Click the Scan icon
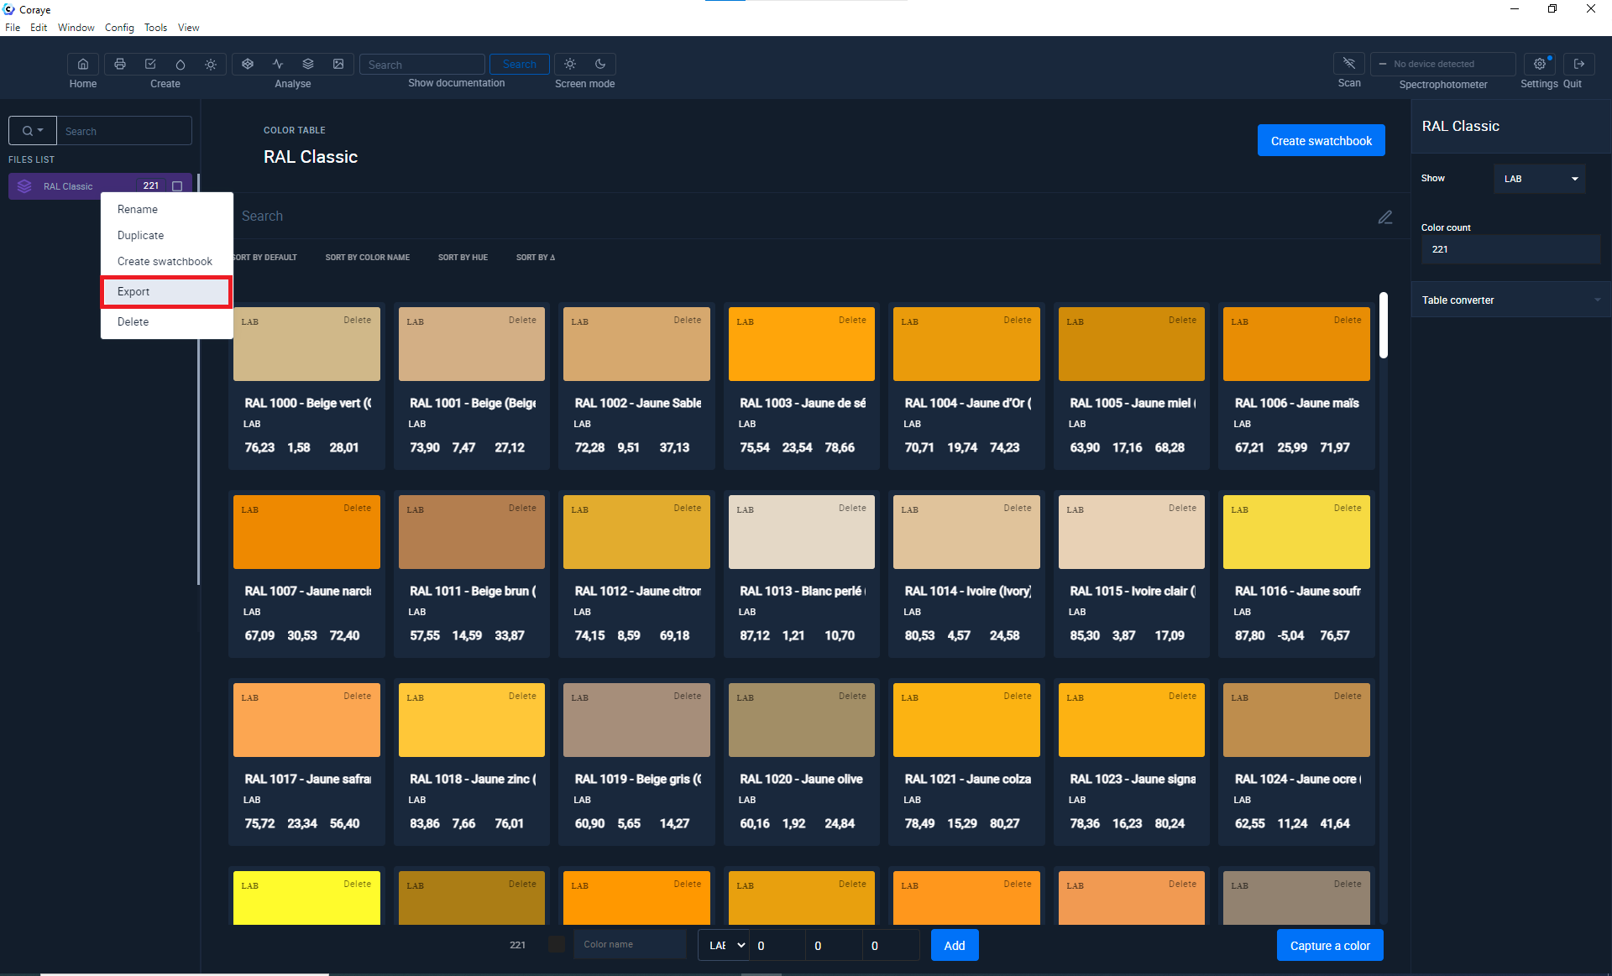Screen dimensions: 1612x976 pos(1349,64)
